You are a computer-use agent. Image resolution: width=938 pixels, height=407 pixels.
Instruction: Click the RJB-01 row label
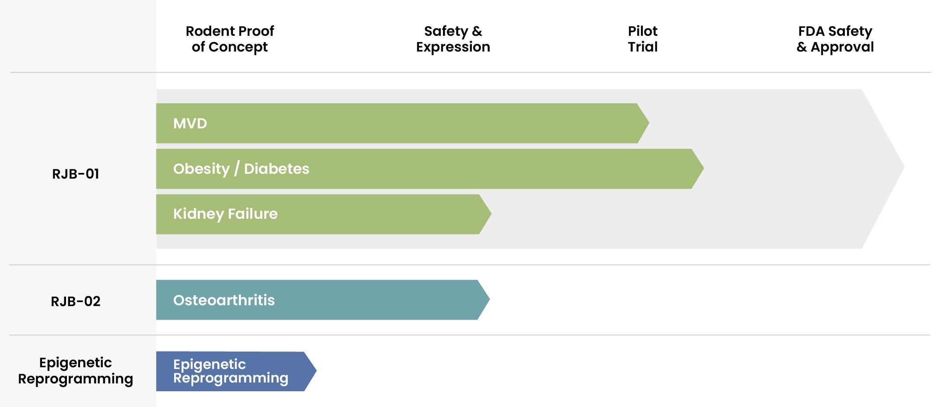76,174
